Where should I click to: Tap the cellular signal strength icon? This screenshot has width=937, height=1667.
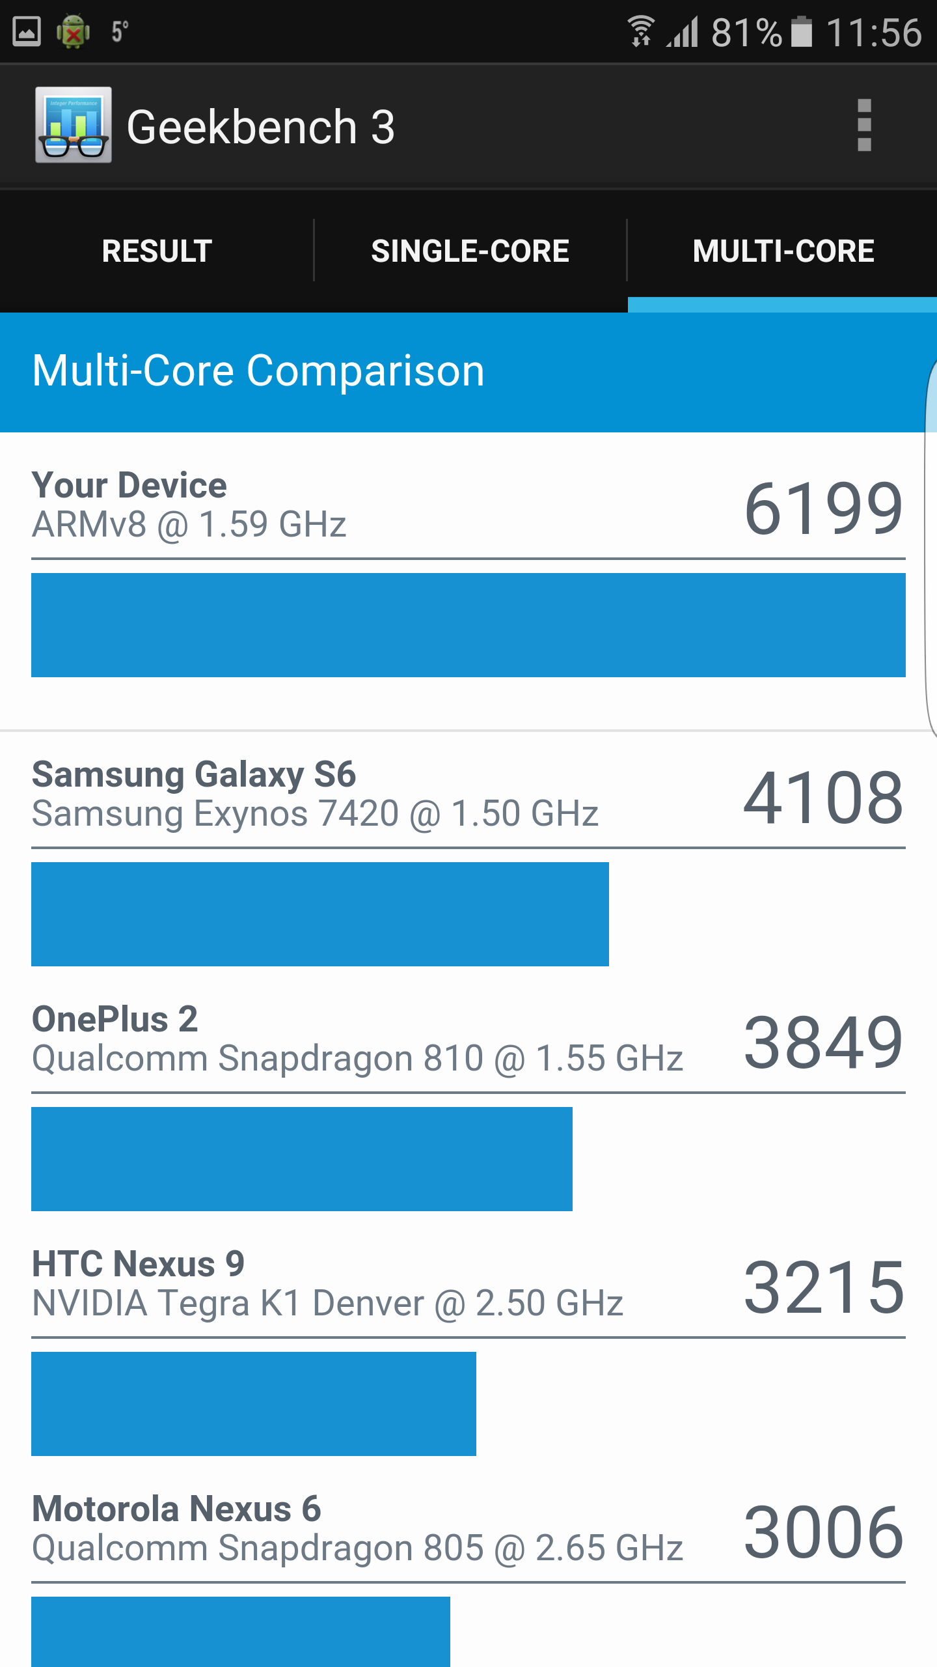coord(683,31)
